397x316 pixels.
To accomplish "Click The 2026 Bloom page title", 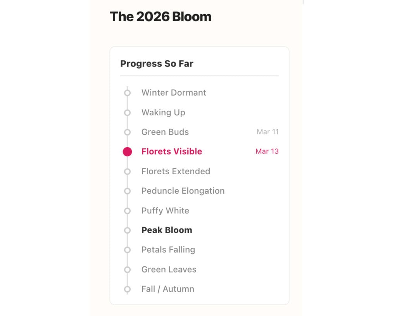I will tap(161, 16).
